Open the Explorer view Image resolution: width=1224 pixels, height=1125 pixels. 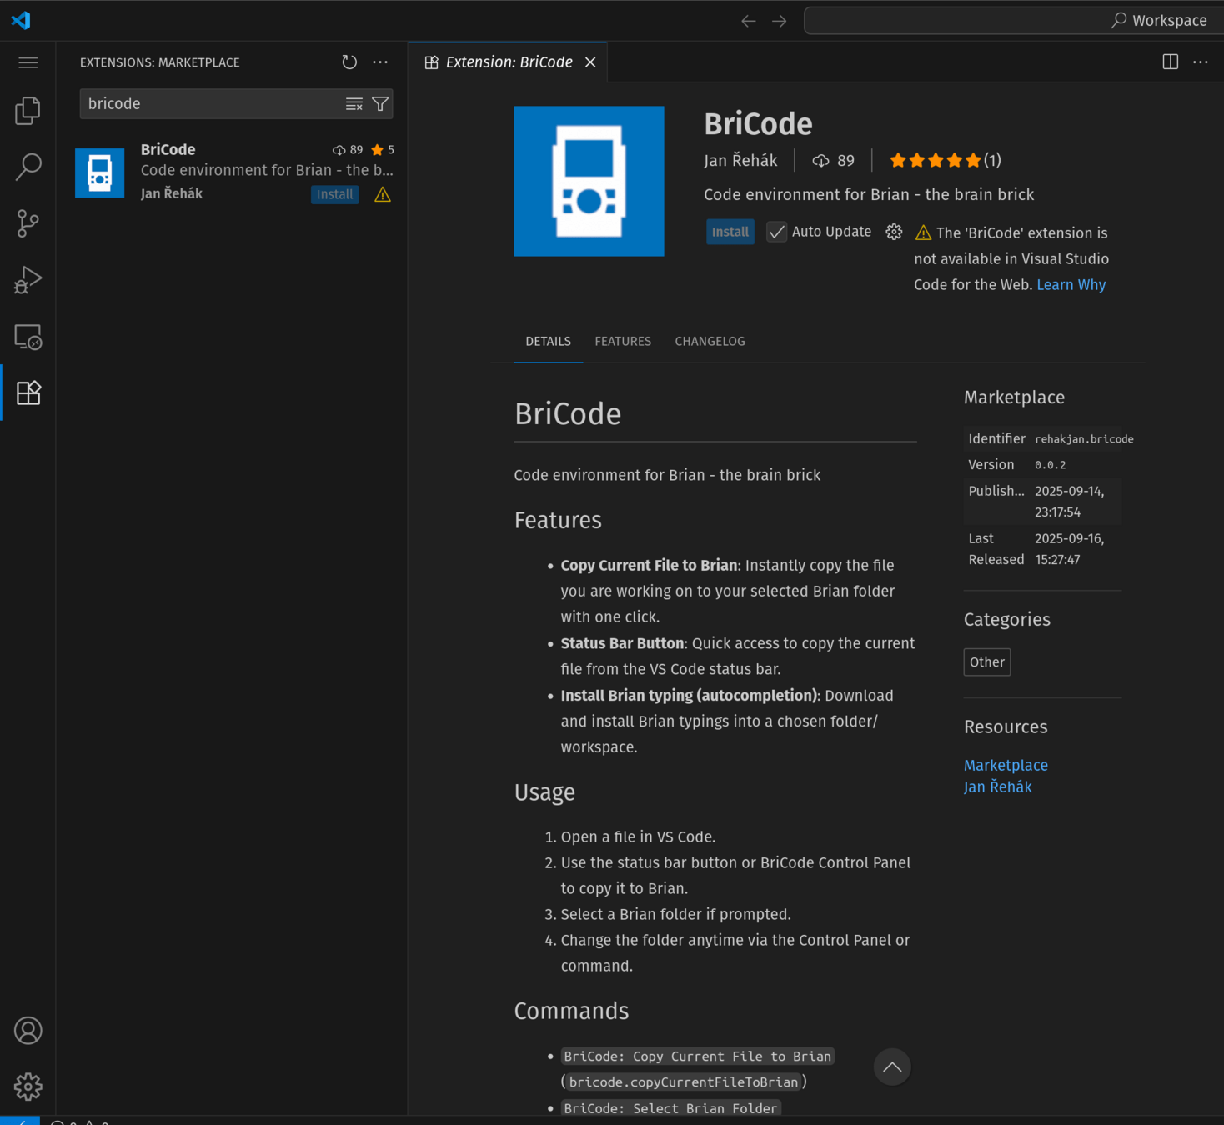28,111
